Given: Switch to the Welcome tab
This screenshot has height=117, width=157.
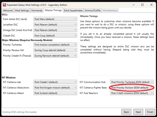Looking at the screenshot, I should click(x=8, y=10).
